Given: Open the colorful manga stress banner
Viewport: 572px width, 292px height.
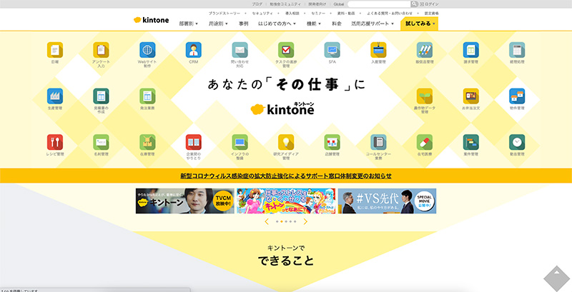Looking at the screenshot, I should (286, 201).
